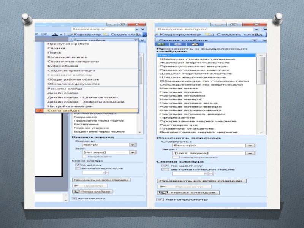Screen dimensions: 304x228
Task: Toggle Автопросмотр checkbox in the left pane
Action: [x=74, y=198]
